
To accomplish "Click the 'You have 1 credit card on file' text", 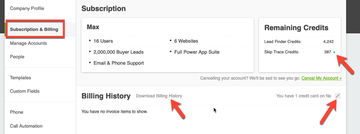I will click(x=304, y=96).
